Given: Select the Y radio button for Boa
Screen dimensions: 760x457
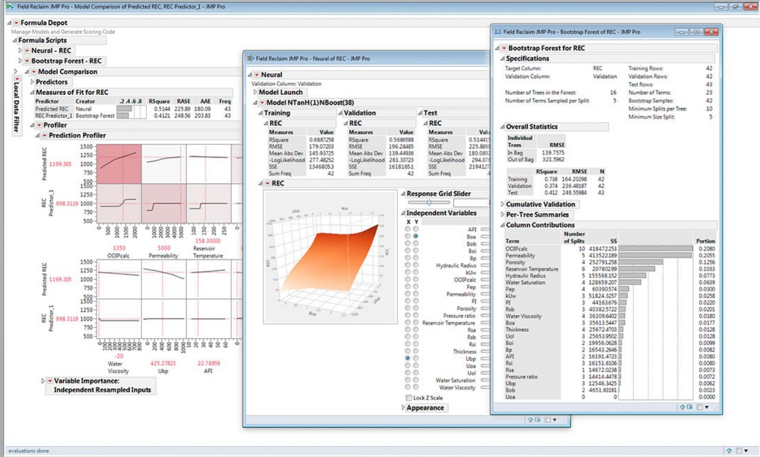Looking at the screenshot, I should [416, 236].
